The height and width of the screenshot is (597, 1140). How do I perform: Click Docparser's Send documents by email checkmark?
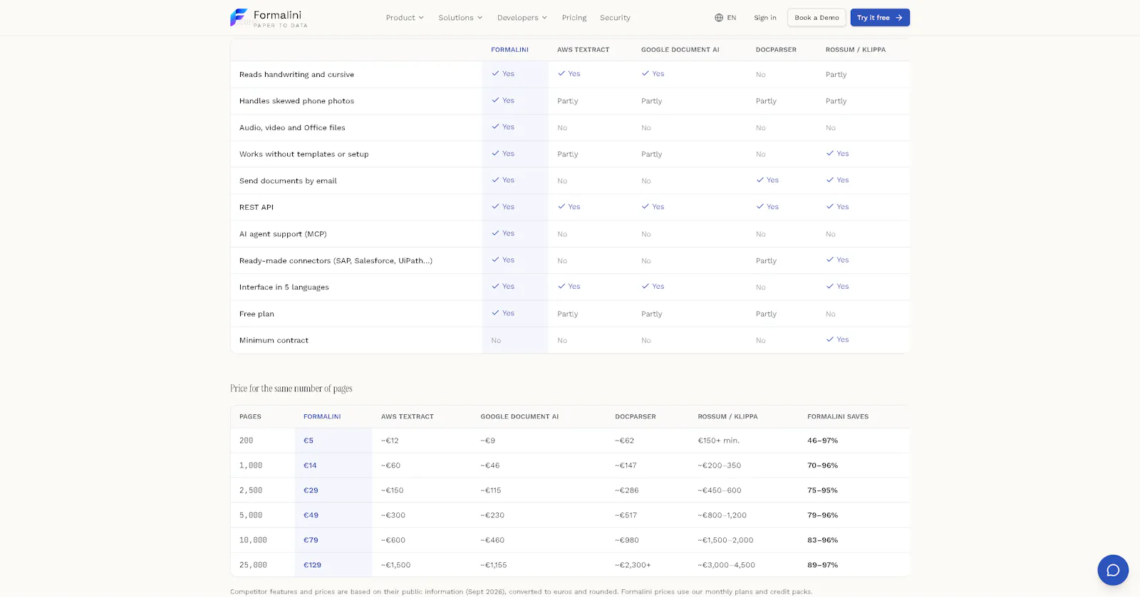pyautogui.click(x=760, y=180)
